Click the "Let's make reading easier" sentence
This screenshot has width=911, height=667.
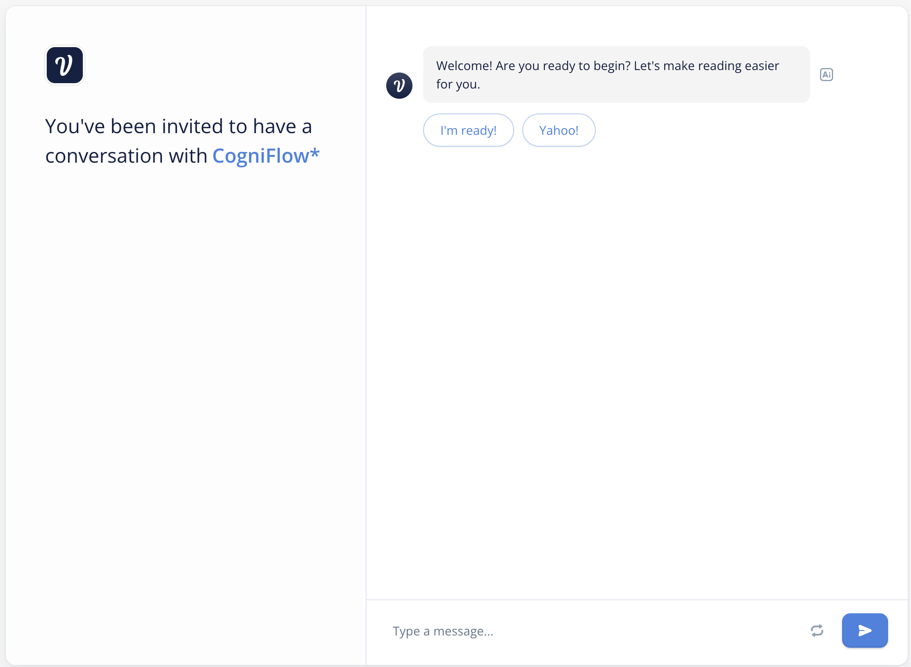706,66
